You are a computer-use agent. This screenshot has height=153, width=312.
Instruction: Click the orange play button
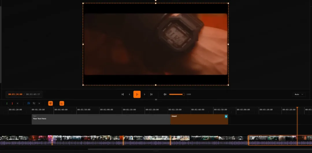[137, 94]
